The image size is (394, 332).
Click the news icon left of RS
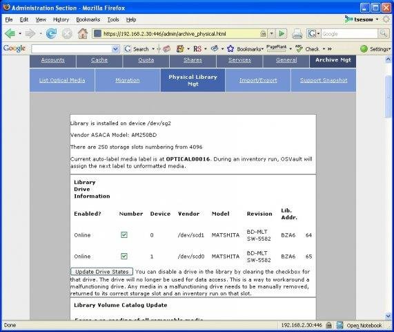point(180,49)
